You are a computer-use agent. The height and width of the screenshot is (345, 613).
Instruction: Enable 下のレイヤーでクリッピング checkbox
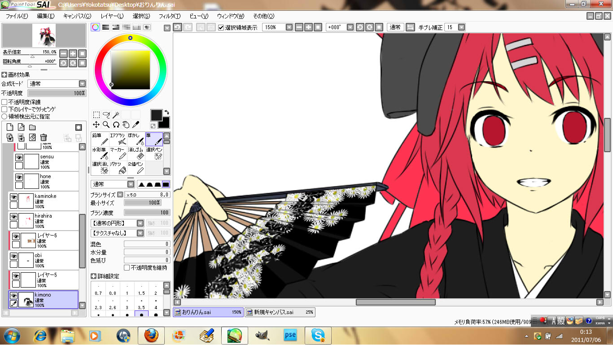pos(4,109)
